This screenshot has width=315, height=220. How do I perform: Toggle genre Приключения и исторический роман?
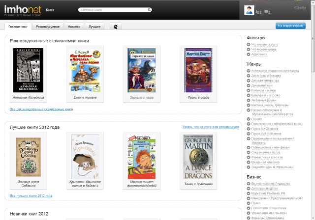click(275, 124)
